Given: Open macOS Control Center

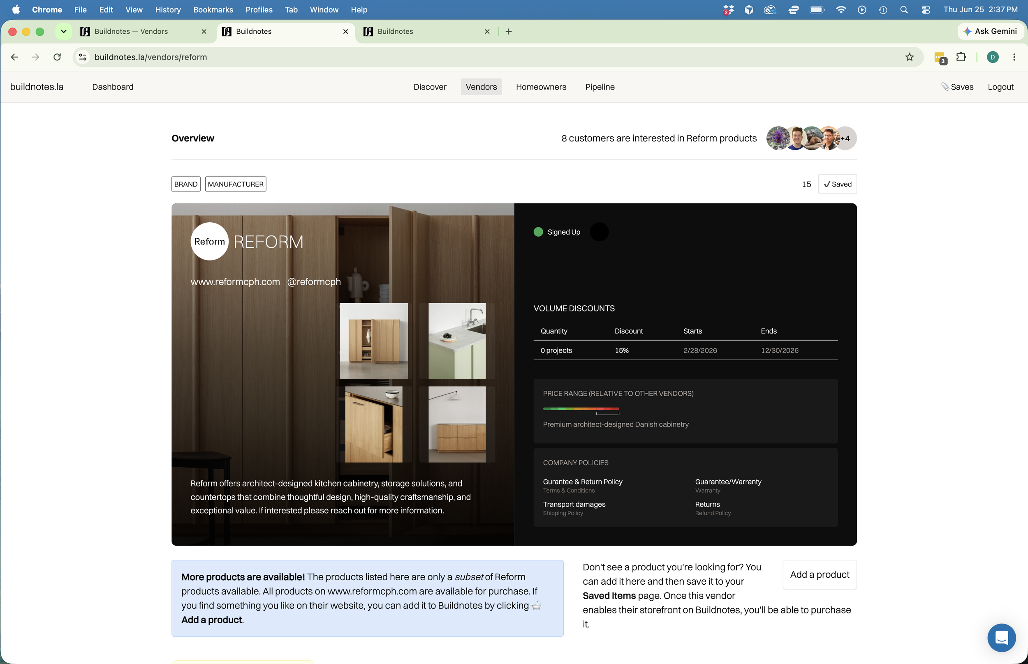Looking at the screenshot, I should (x=925, y=9).
